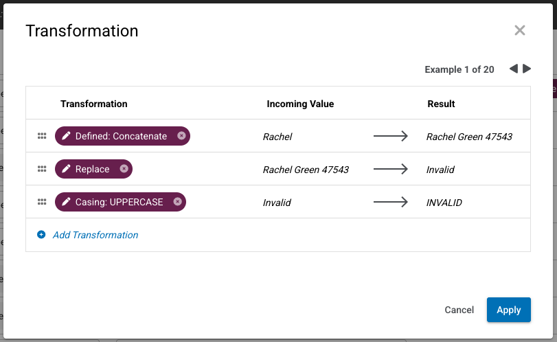The height and width of the screenshot is (342, 557).
Task: Advance to the next example arrow
Action: [x=527, y=69]
